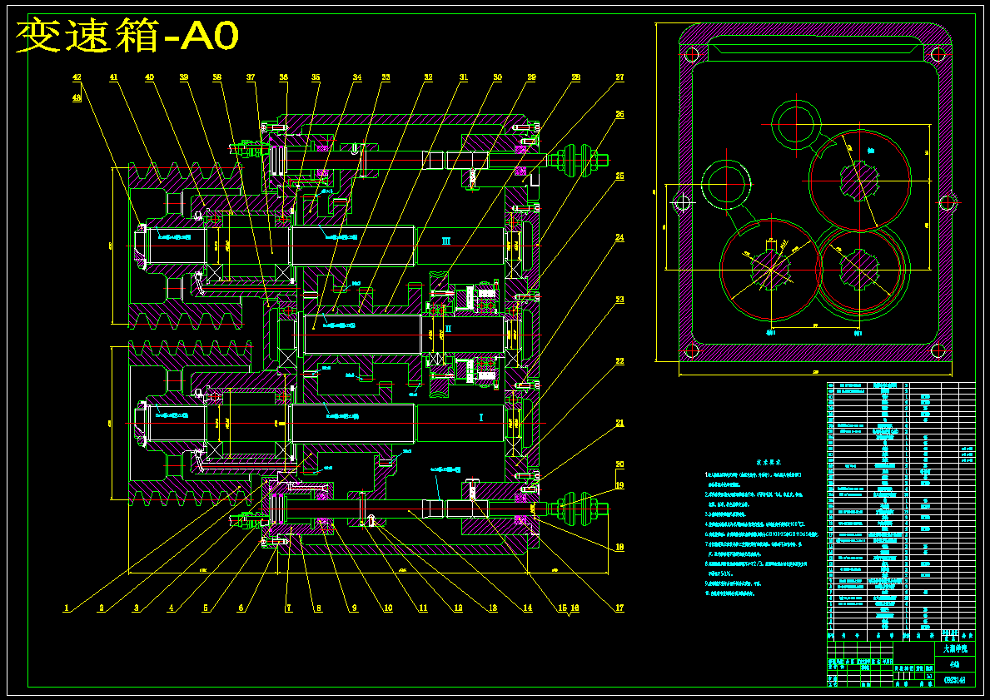Select part balloon number 20
The height and width of the screenshot is (700, 990).
(x=619, y=464)
